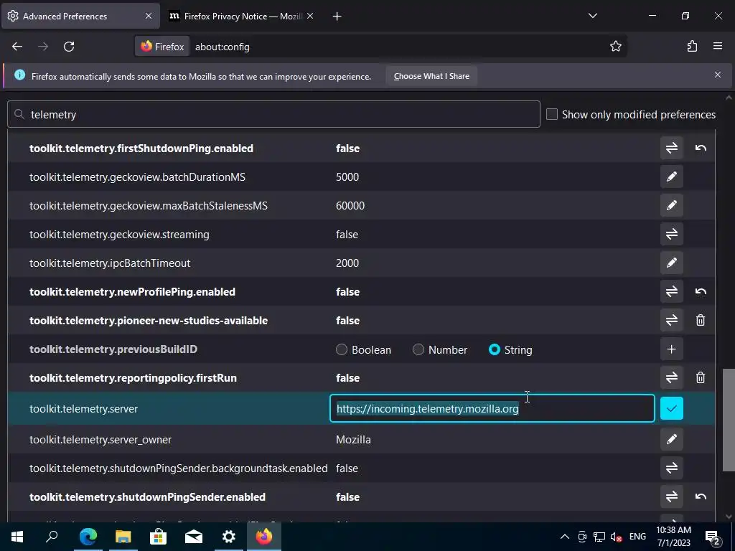This screenshot has width=735, height=551.
Task: Close the Advanced Preferences tab
Action: click(148, 16)
